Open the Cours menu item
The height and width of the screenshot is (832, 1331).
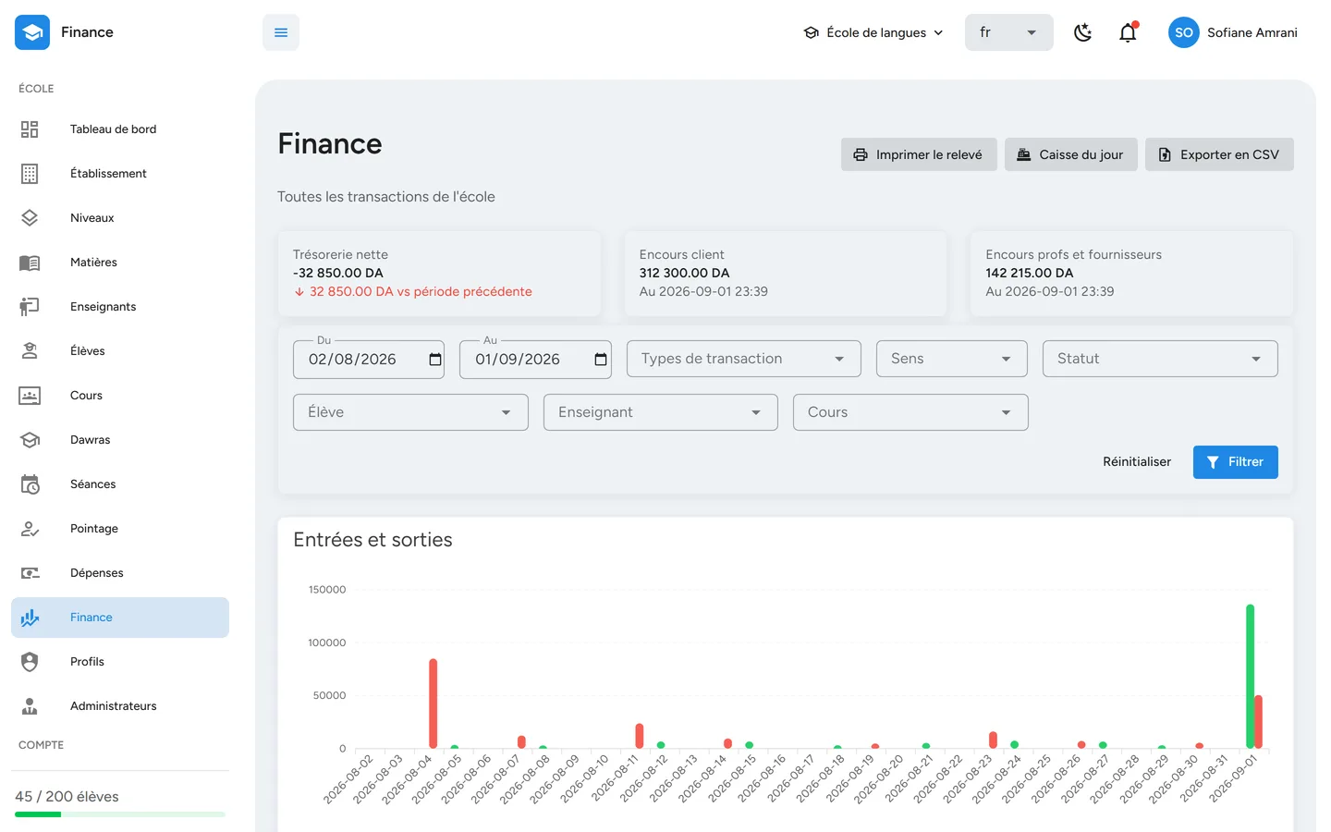[120, 396]
